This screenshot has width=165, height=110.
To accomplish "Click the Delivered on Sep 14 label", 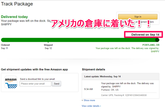I will click(x=145, y=35).
